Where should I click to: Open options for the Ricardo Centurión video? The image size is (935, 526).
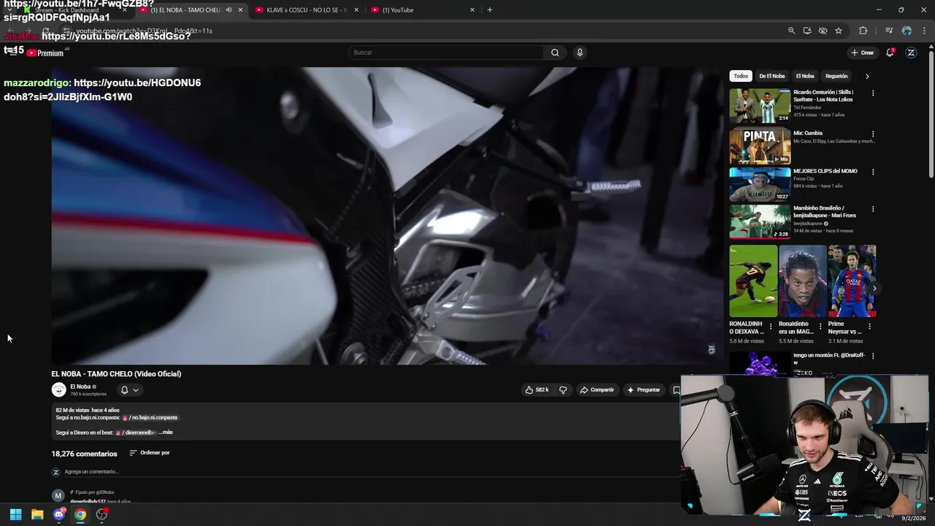872,94
